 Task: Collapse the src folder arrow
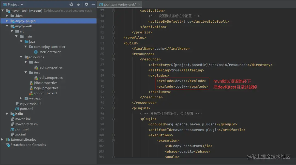point(12,31)
